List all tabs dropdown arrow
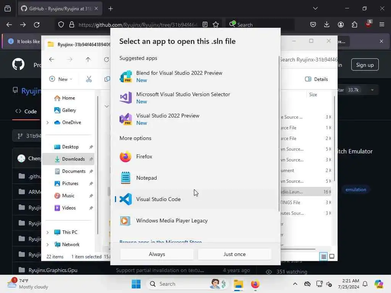The height and width of the screenshot is (293, 391). [x=315, y=8]
